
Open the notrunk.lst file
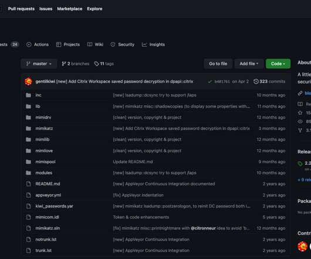46,240
